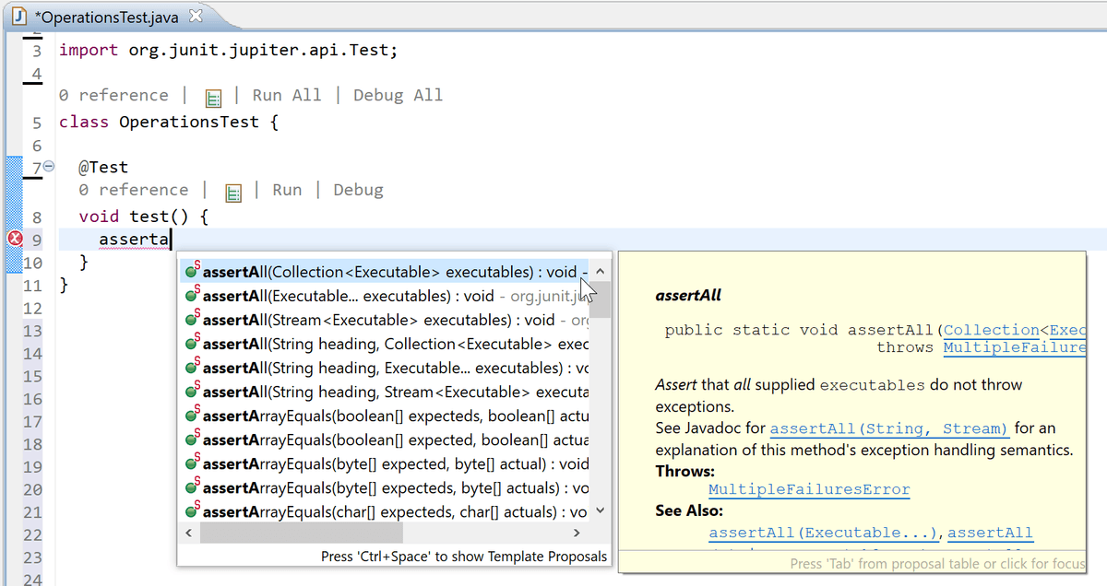Select assertAll(Collection<Executable> executables) proposal

click(x=386, y=272)
